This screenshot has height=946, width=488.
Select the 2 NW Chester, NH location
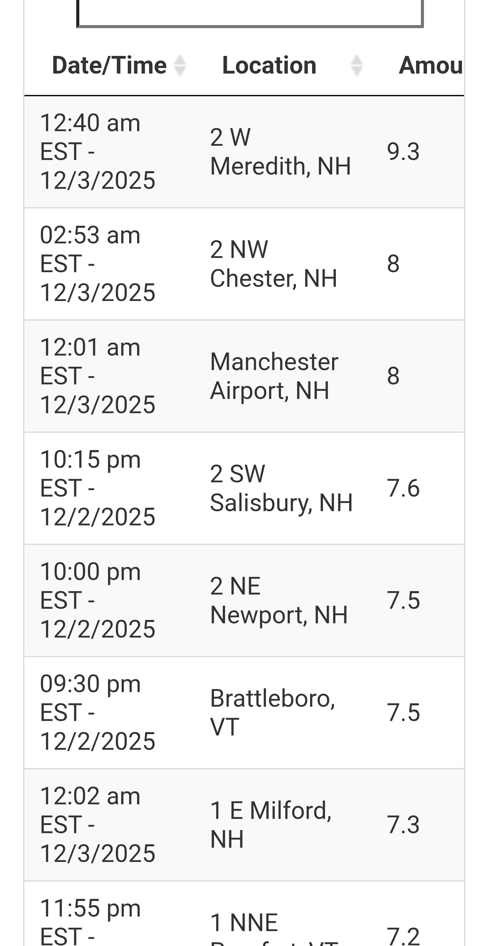click(273, 264)
